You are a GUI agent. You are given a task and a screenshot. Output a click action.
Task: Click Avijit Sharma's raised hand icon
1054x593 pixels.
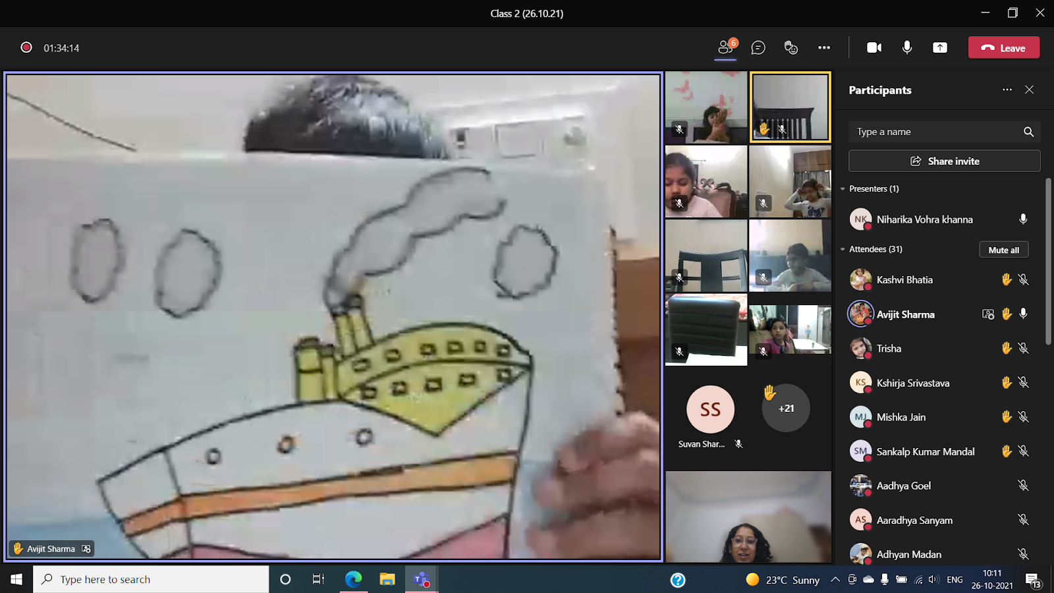coord(1006,314)
